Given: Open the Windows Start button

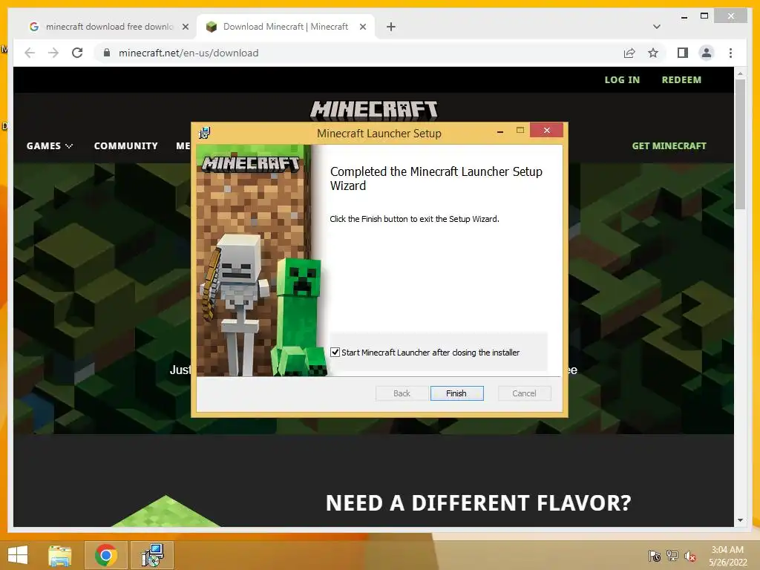Looking at the screenshot, I should [x=18, y=555].
